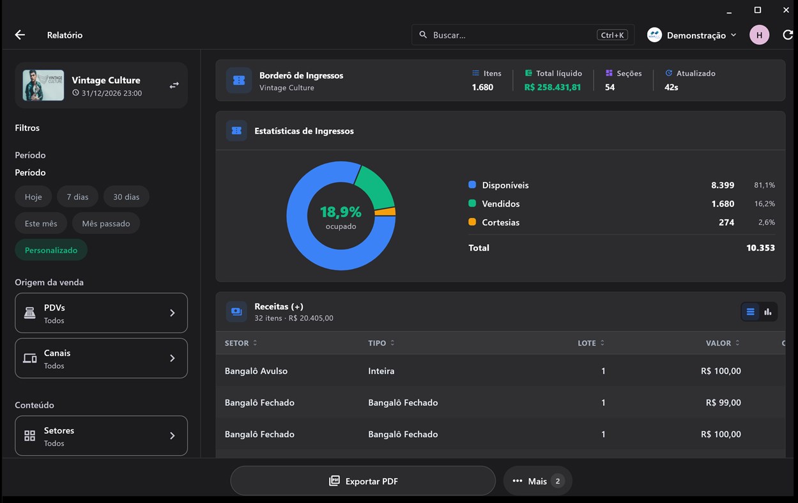
Task: Switch Receitas to list view icon
Action: 750,312
